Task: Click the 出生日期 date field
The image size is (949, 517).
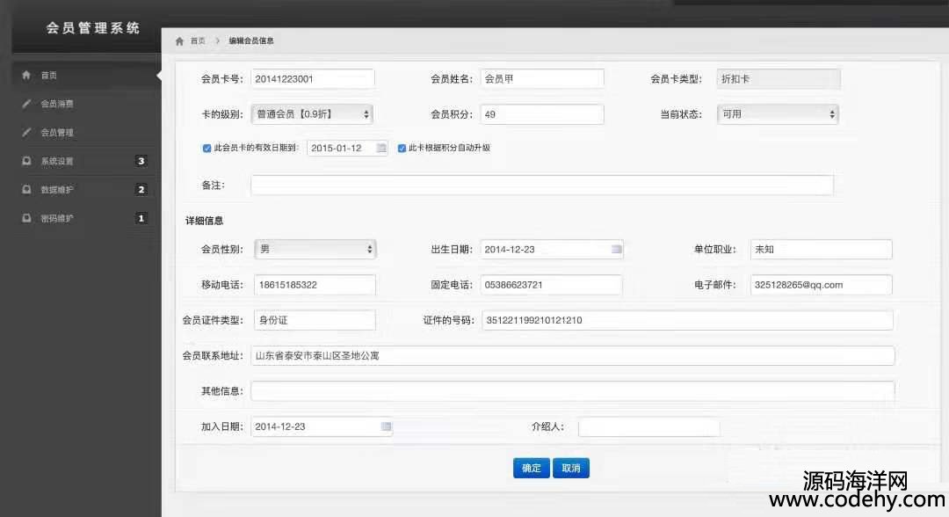Action: pos(552,249)
